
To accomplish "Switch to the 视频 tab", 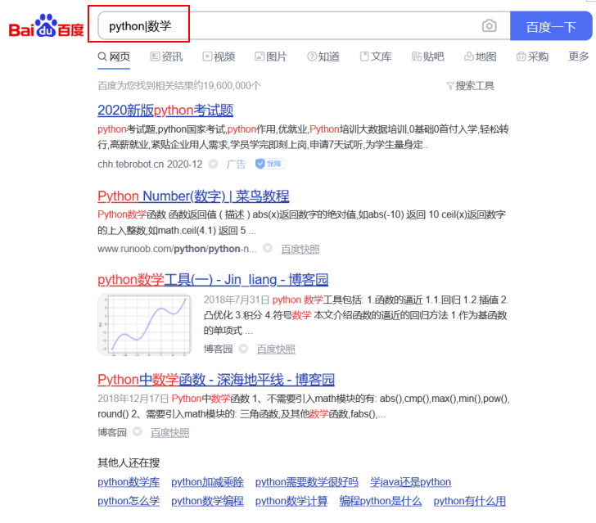I will point(219,56).
